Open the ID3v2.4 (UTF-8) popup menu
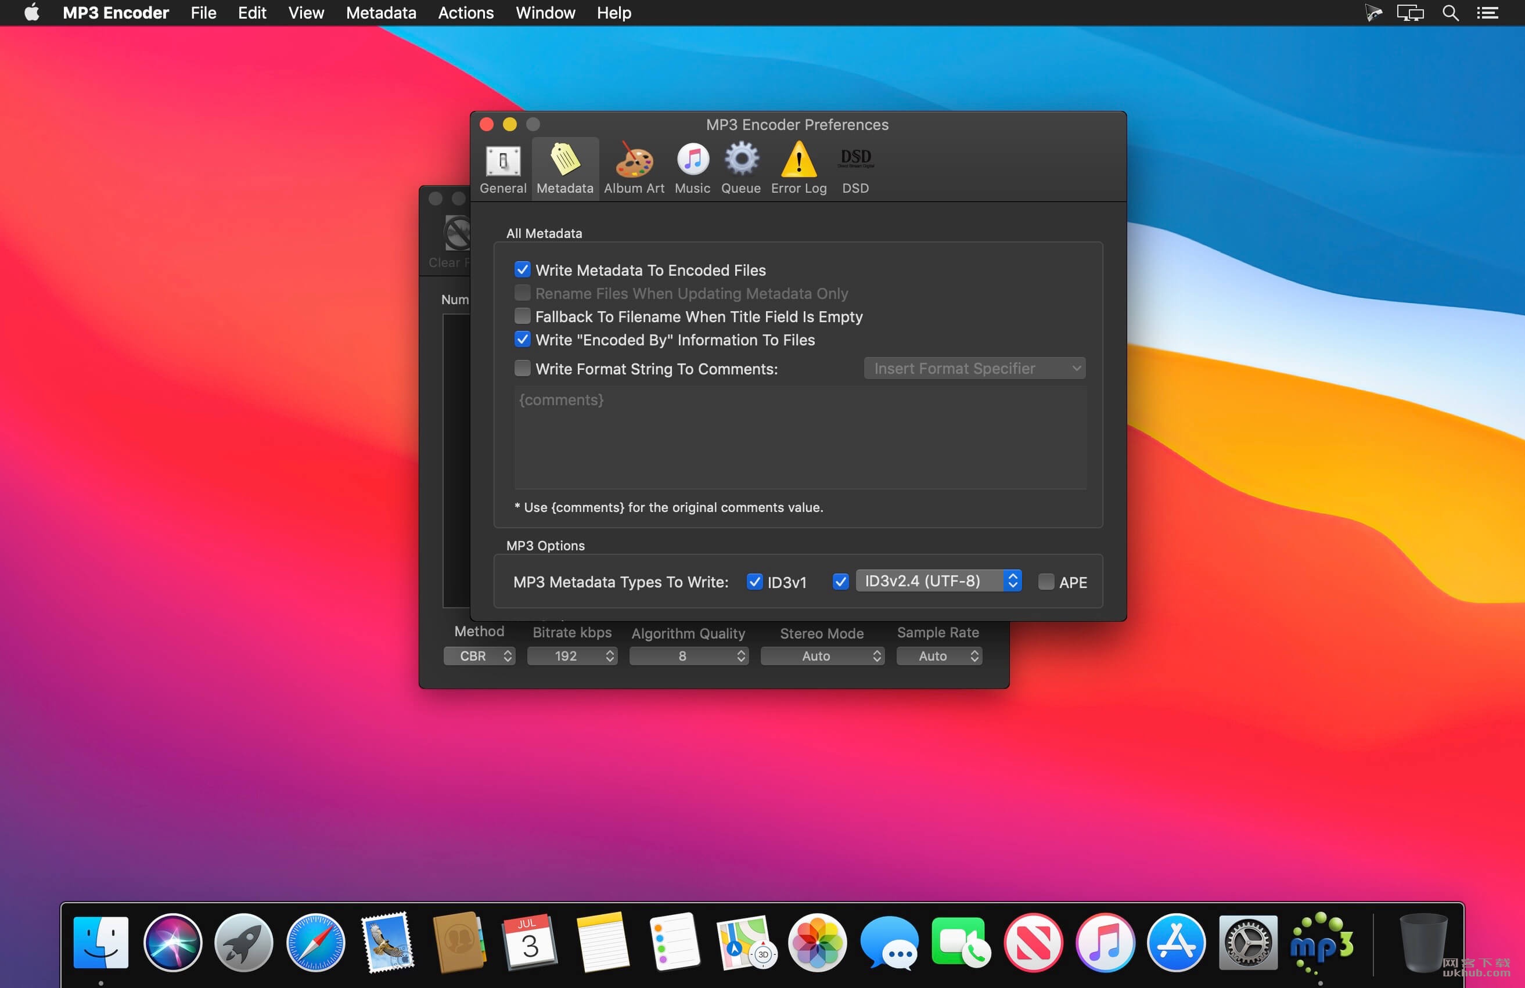The width and height of the screenshot is (1525, 988). (x=938, y=580)
